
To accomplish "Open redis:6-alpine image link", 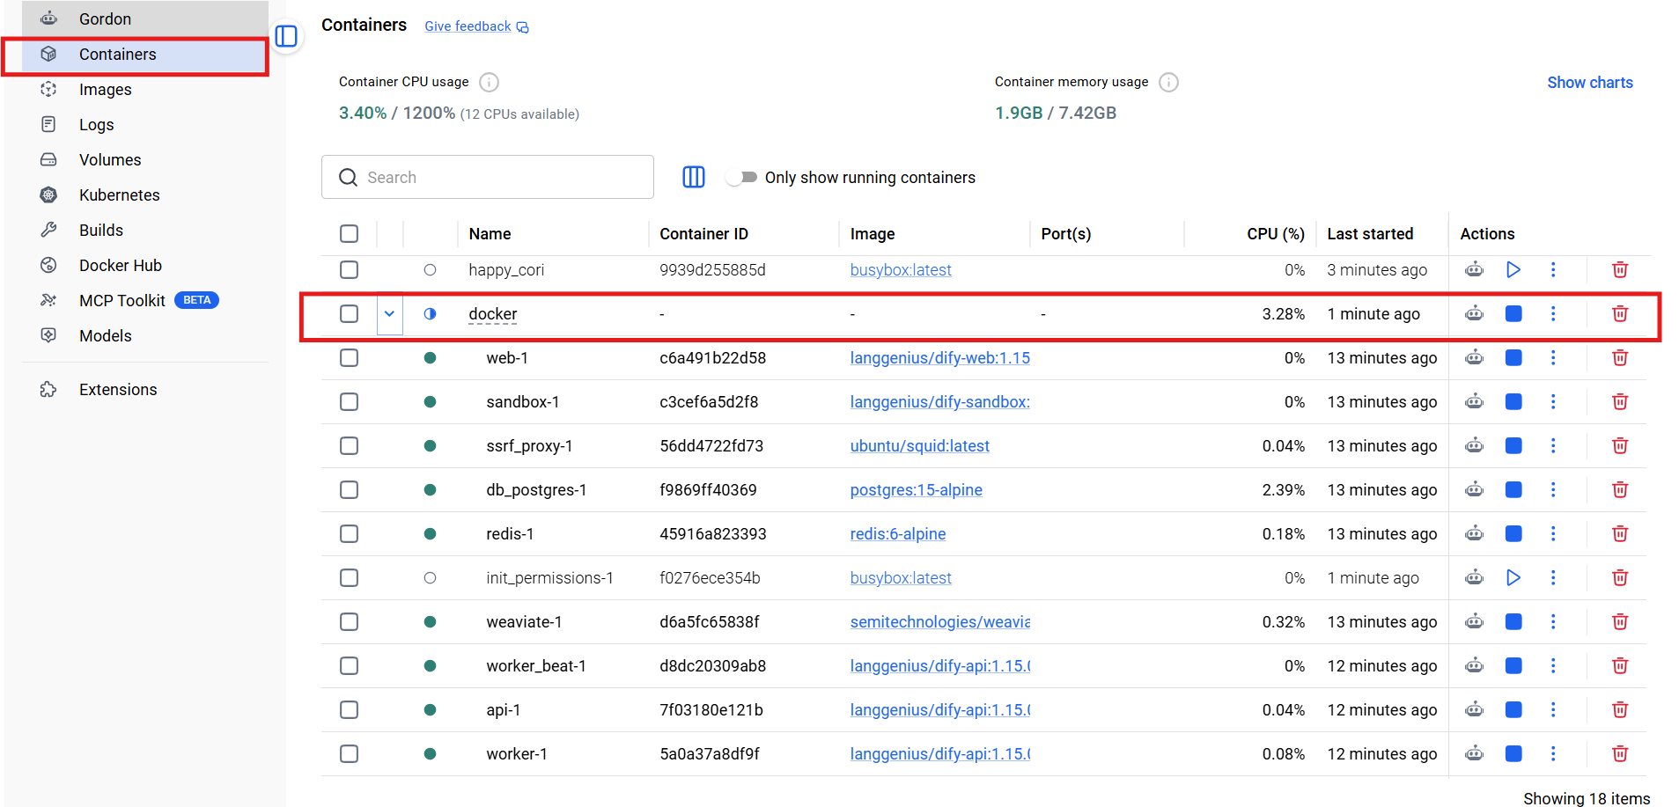I will click(x=897, y=533).
